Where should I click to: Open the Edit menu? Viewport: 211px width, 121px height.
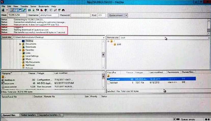[x=9, y=6]
